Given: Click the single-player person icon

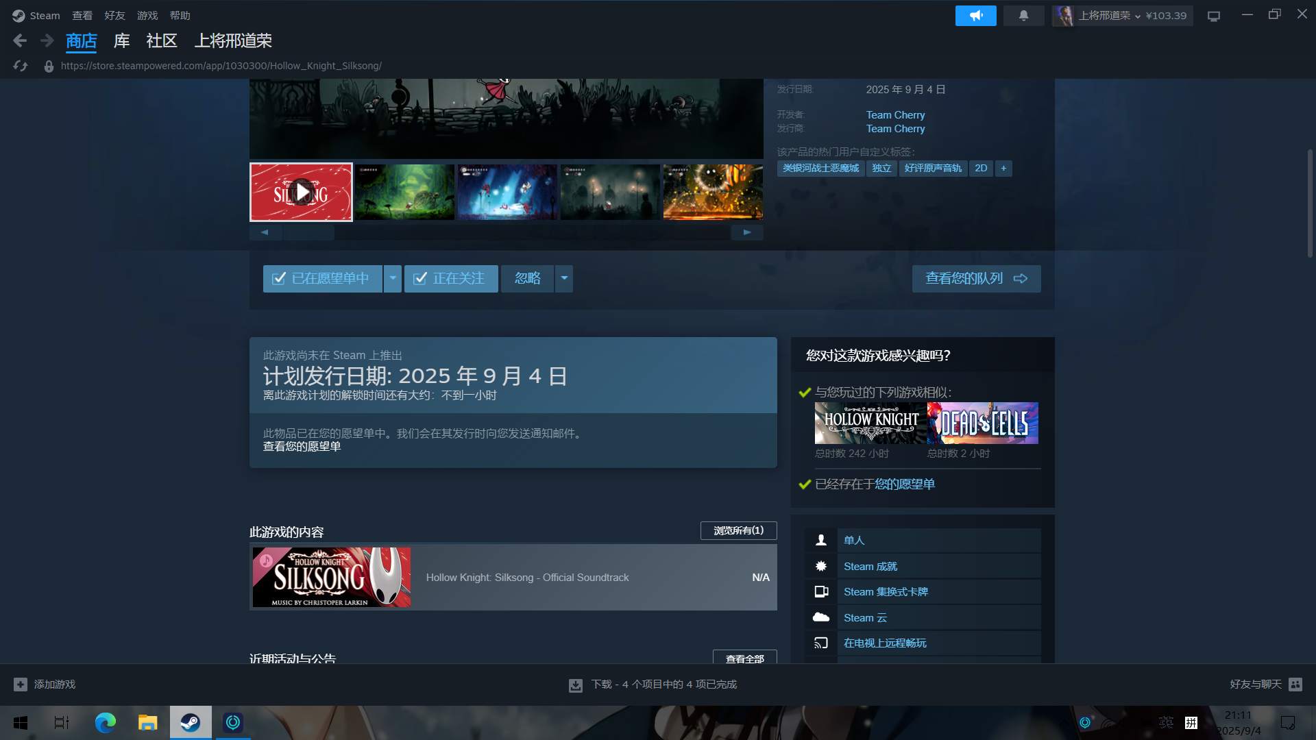Looking at the screenshot, I should 820,541.
